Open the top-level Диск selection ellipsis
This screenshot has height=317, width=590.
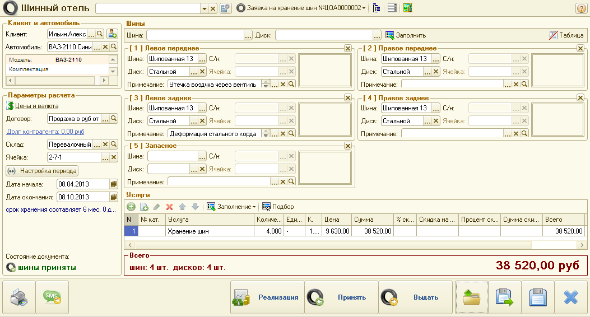click(x=377, y=35)
